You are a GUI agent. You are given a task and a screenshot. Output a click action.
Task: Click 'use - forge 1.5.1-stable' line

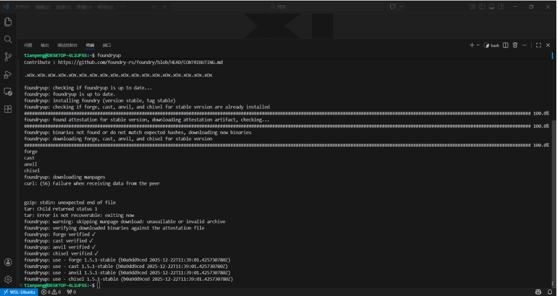[127, 260]
